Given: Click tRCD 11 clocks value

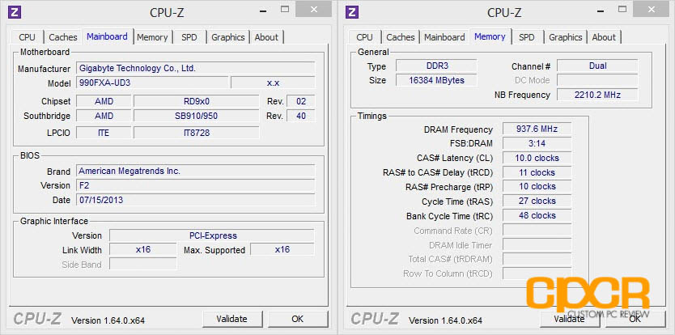Looking at the screenshot, I should (537, 172).
